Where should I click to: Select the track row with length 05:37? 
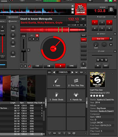(21, 108)
